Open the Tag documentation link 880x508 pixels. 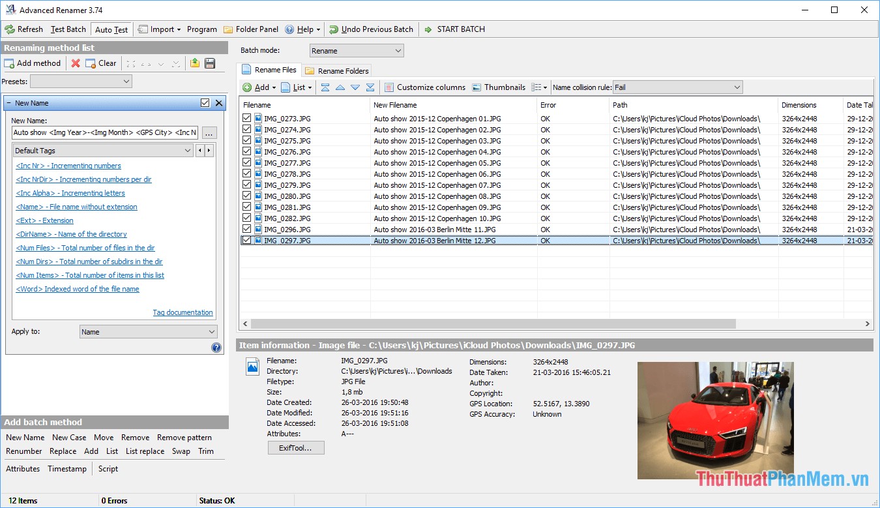[183, 312]
